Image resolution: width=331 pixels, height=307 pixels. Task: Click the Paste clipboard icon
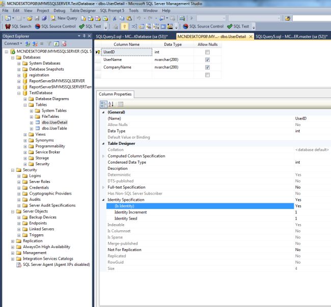point(129,18)
